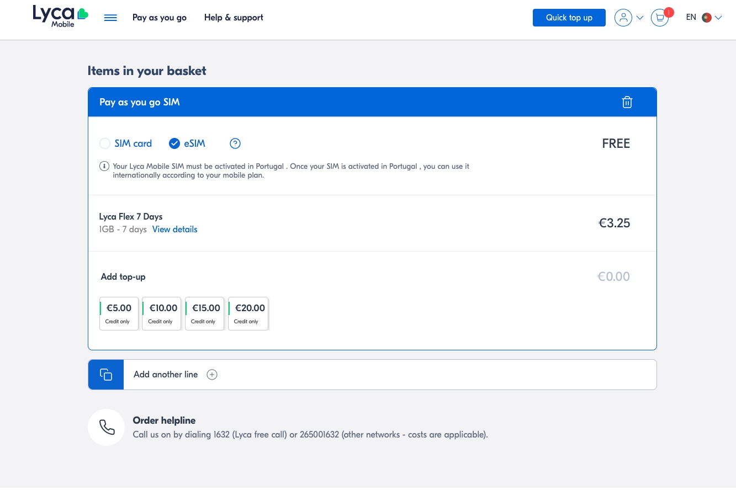Click the Order helpline phone icon
The height and width of the screenshot is (491, 736).
click(x=107, y=427)
